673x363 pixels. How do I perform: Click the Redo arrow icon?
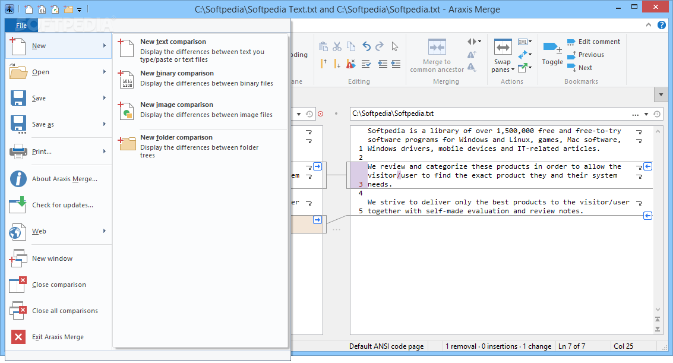380,46
